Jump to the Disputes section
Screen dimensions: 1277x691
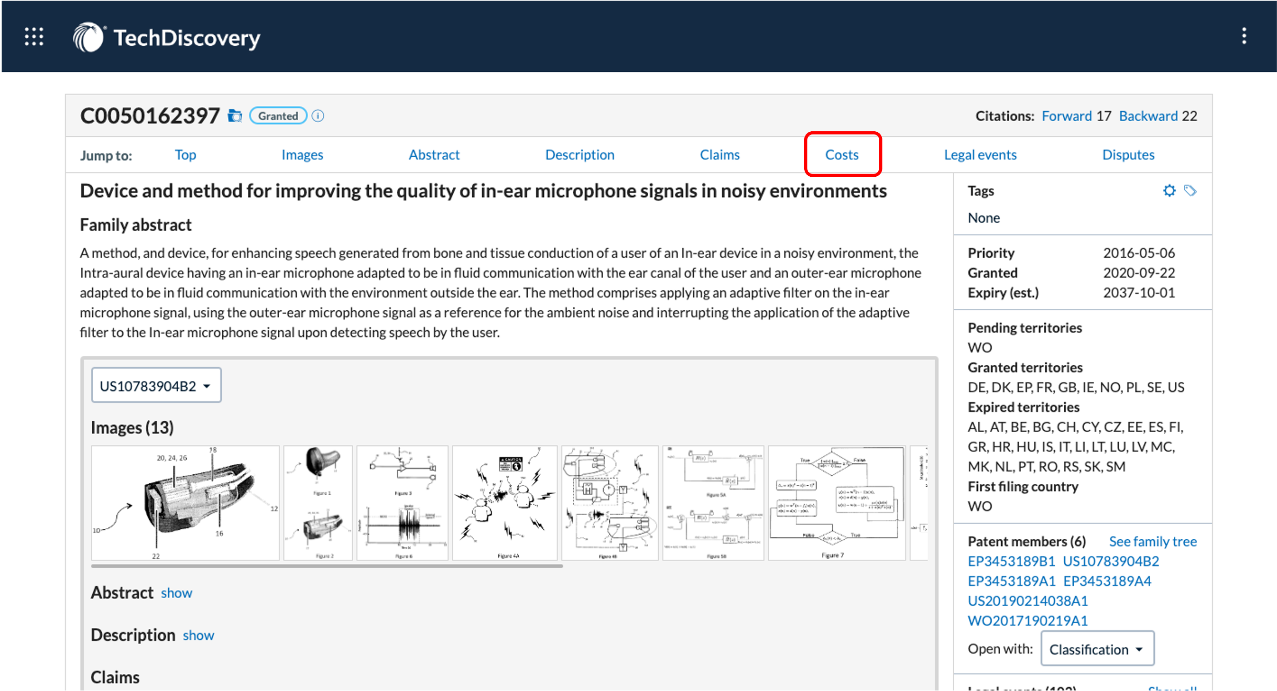(x=1128, y=154)
